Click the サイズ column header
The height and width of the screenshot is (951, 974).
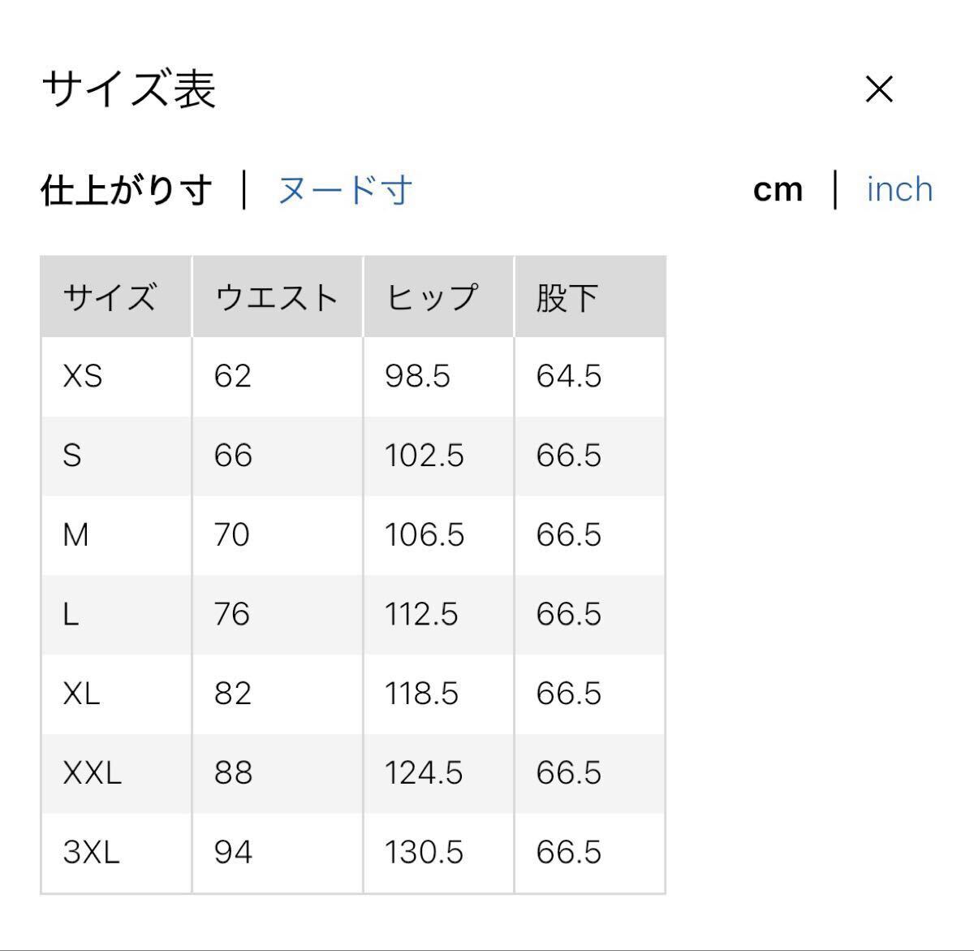[109, 297]
